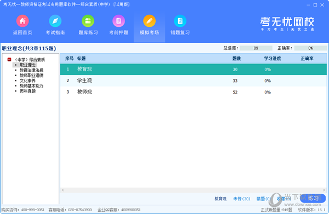Screen dimensions: 329x214
Task: Maximize the application window
Action: click(315, 5)
